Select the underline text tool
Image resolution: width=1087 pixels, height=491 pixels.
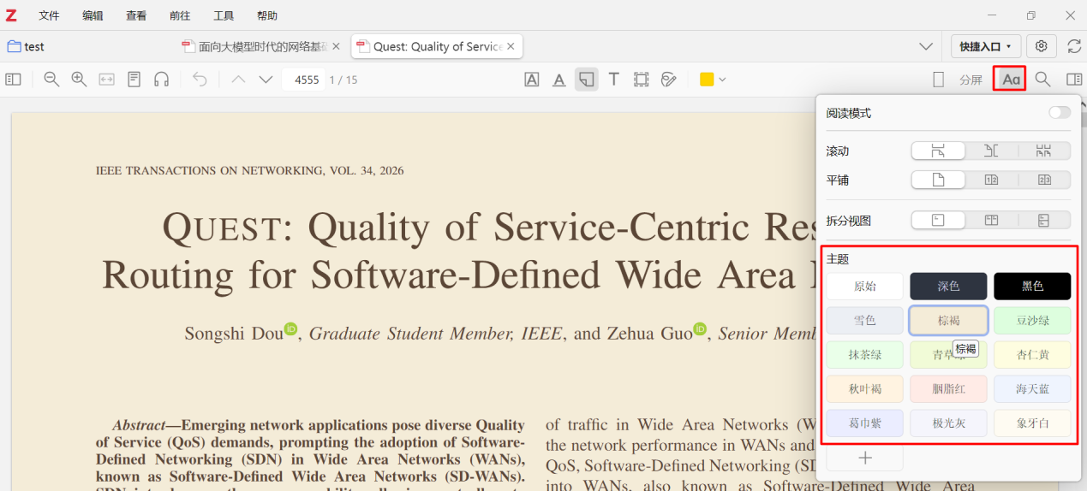click(x=559, y=80)
